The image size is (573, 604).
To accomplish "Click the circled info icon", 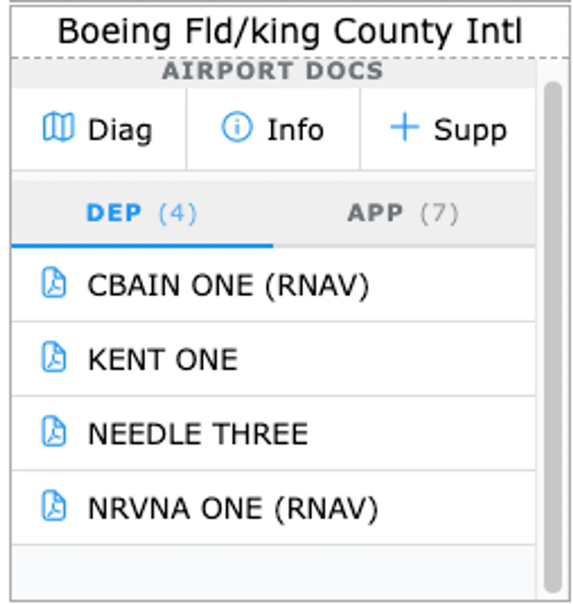I will (237, 127).
